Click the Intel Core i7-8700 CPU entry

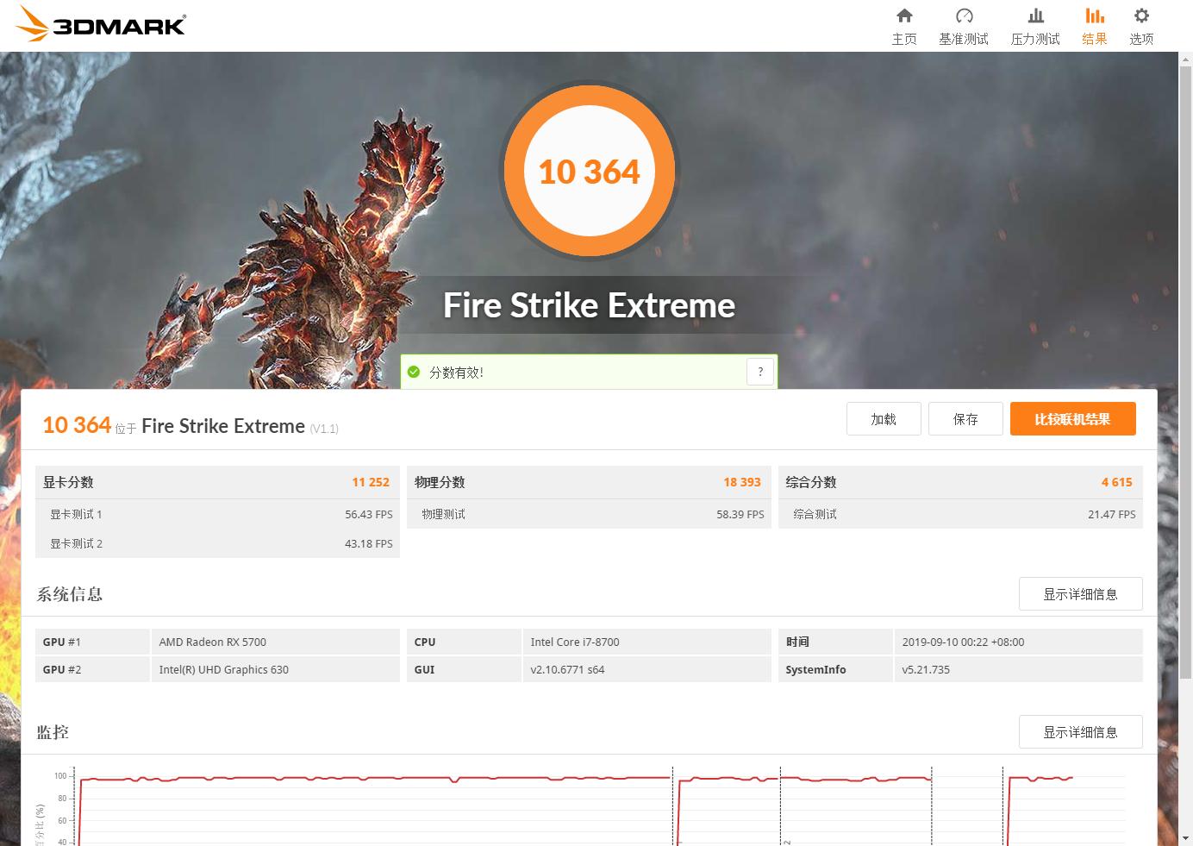(x=576, y=642)
